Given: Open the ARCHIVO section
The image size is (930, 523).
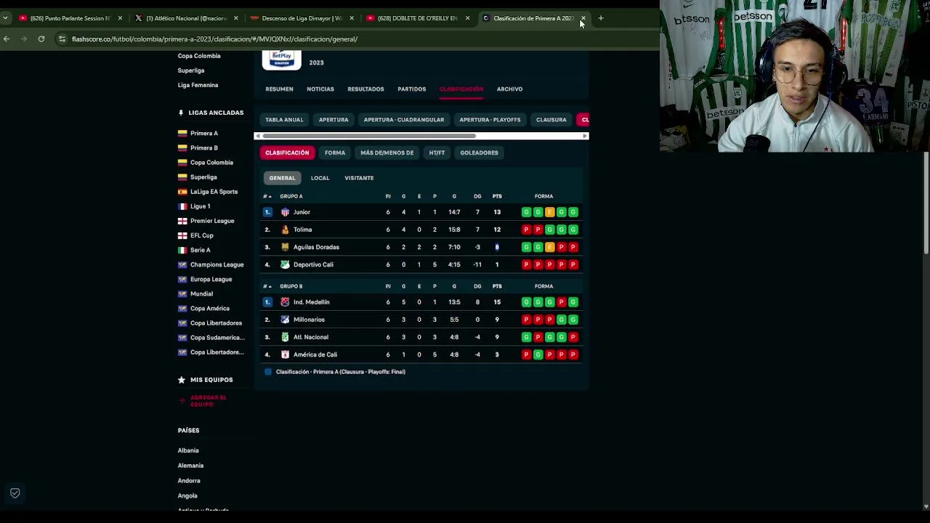Looking at the screenshot, I should coord(509,89).
